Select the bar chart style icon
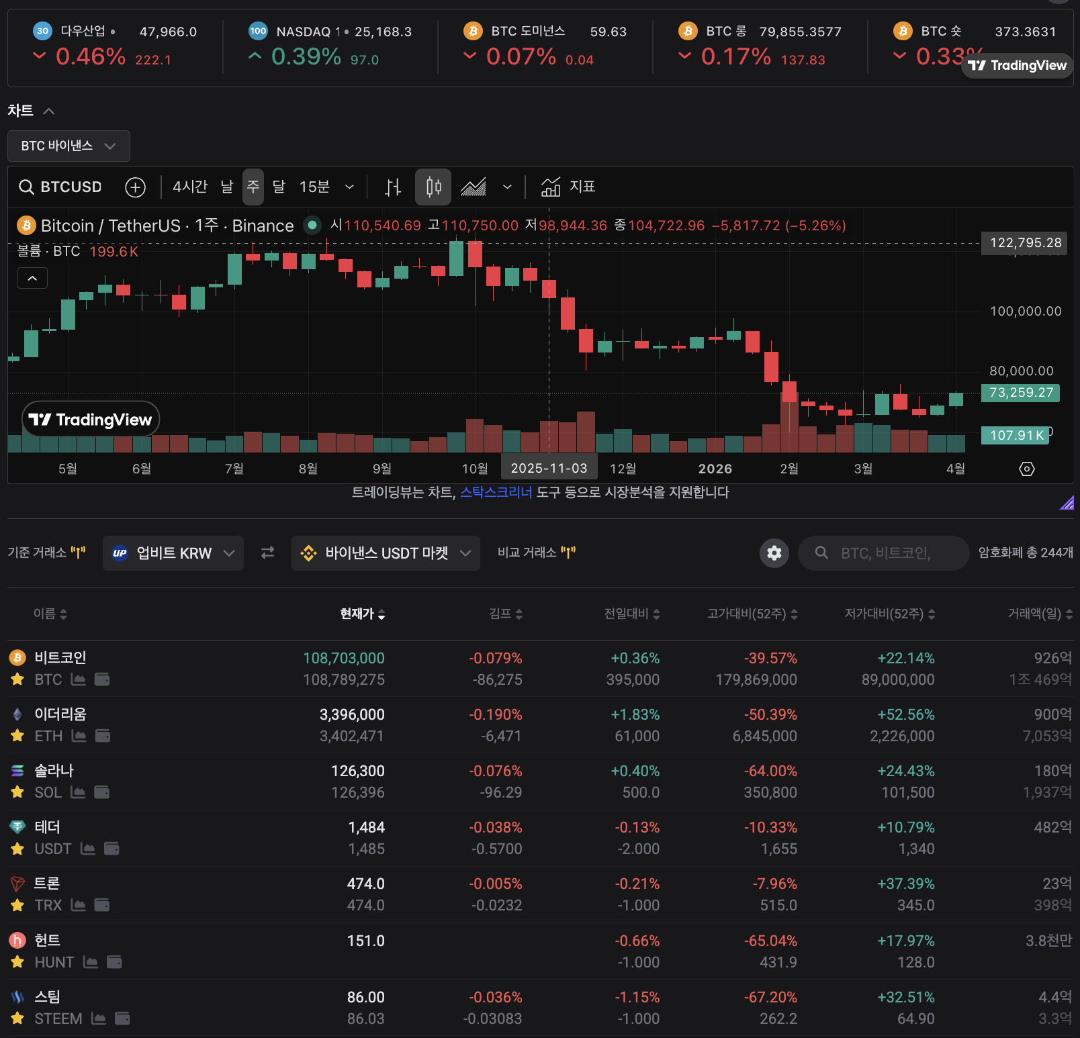 [393, 187]
